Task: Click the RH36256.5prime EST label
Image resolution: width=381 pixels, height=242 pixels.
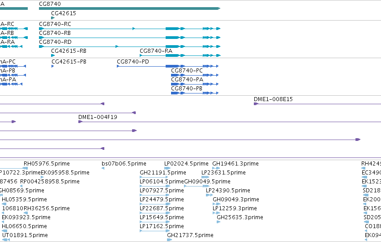Action: click(x=47, y=208)
